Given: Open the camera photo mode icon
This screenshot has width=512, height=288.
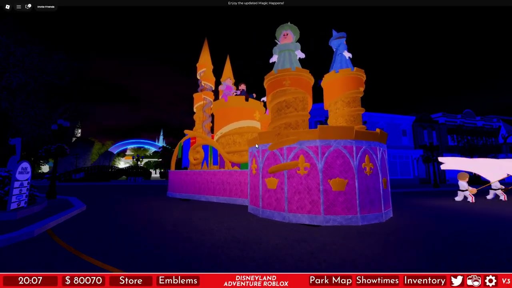Looking at the screenshot, I should 474,281.
